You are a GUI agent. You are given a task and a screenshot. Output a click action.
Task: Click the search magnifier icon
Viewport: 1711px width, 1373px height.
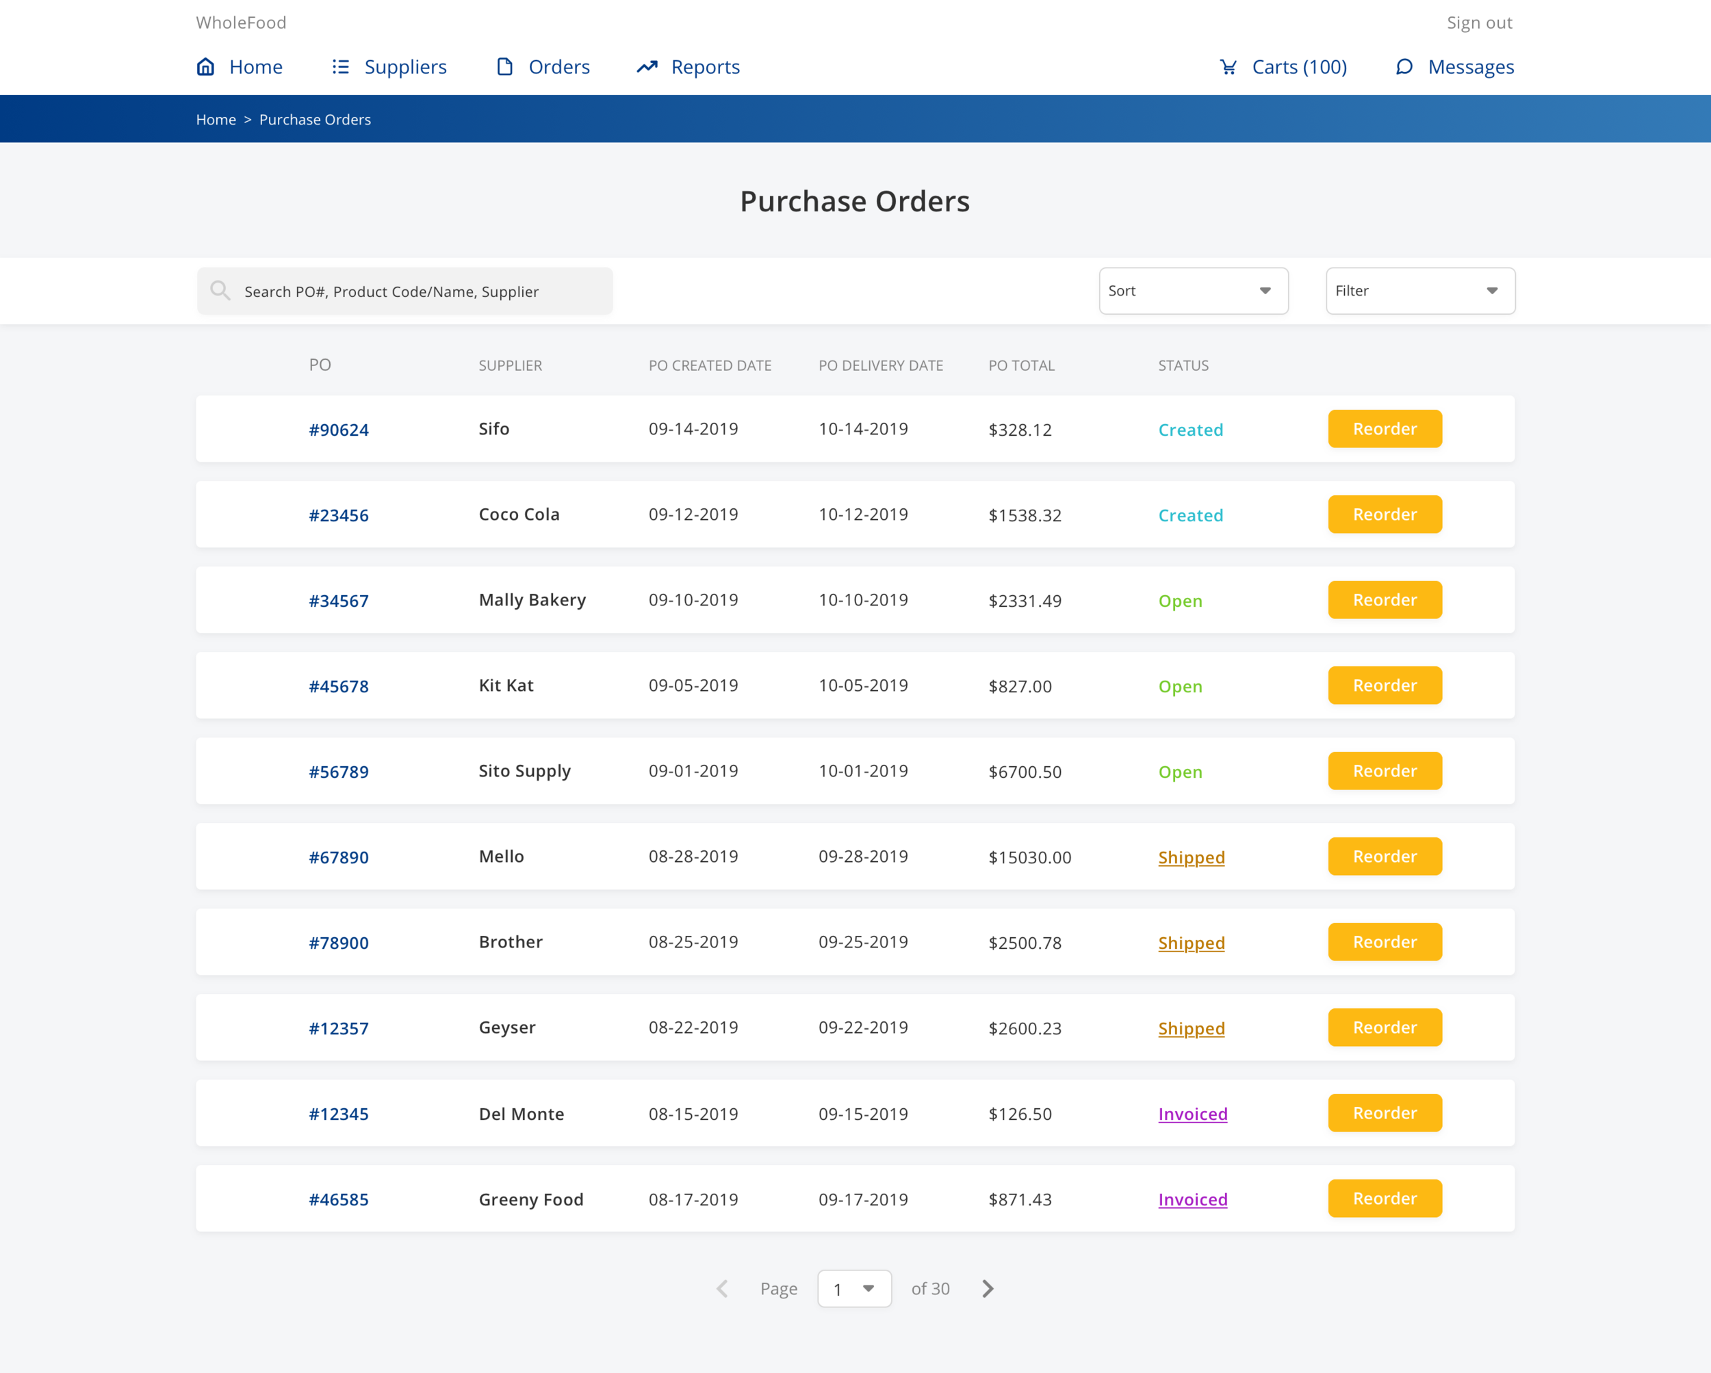(220, 291)
